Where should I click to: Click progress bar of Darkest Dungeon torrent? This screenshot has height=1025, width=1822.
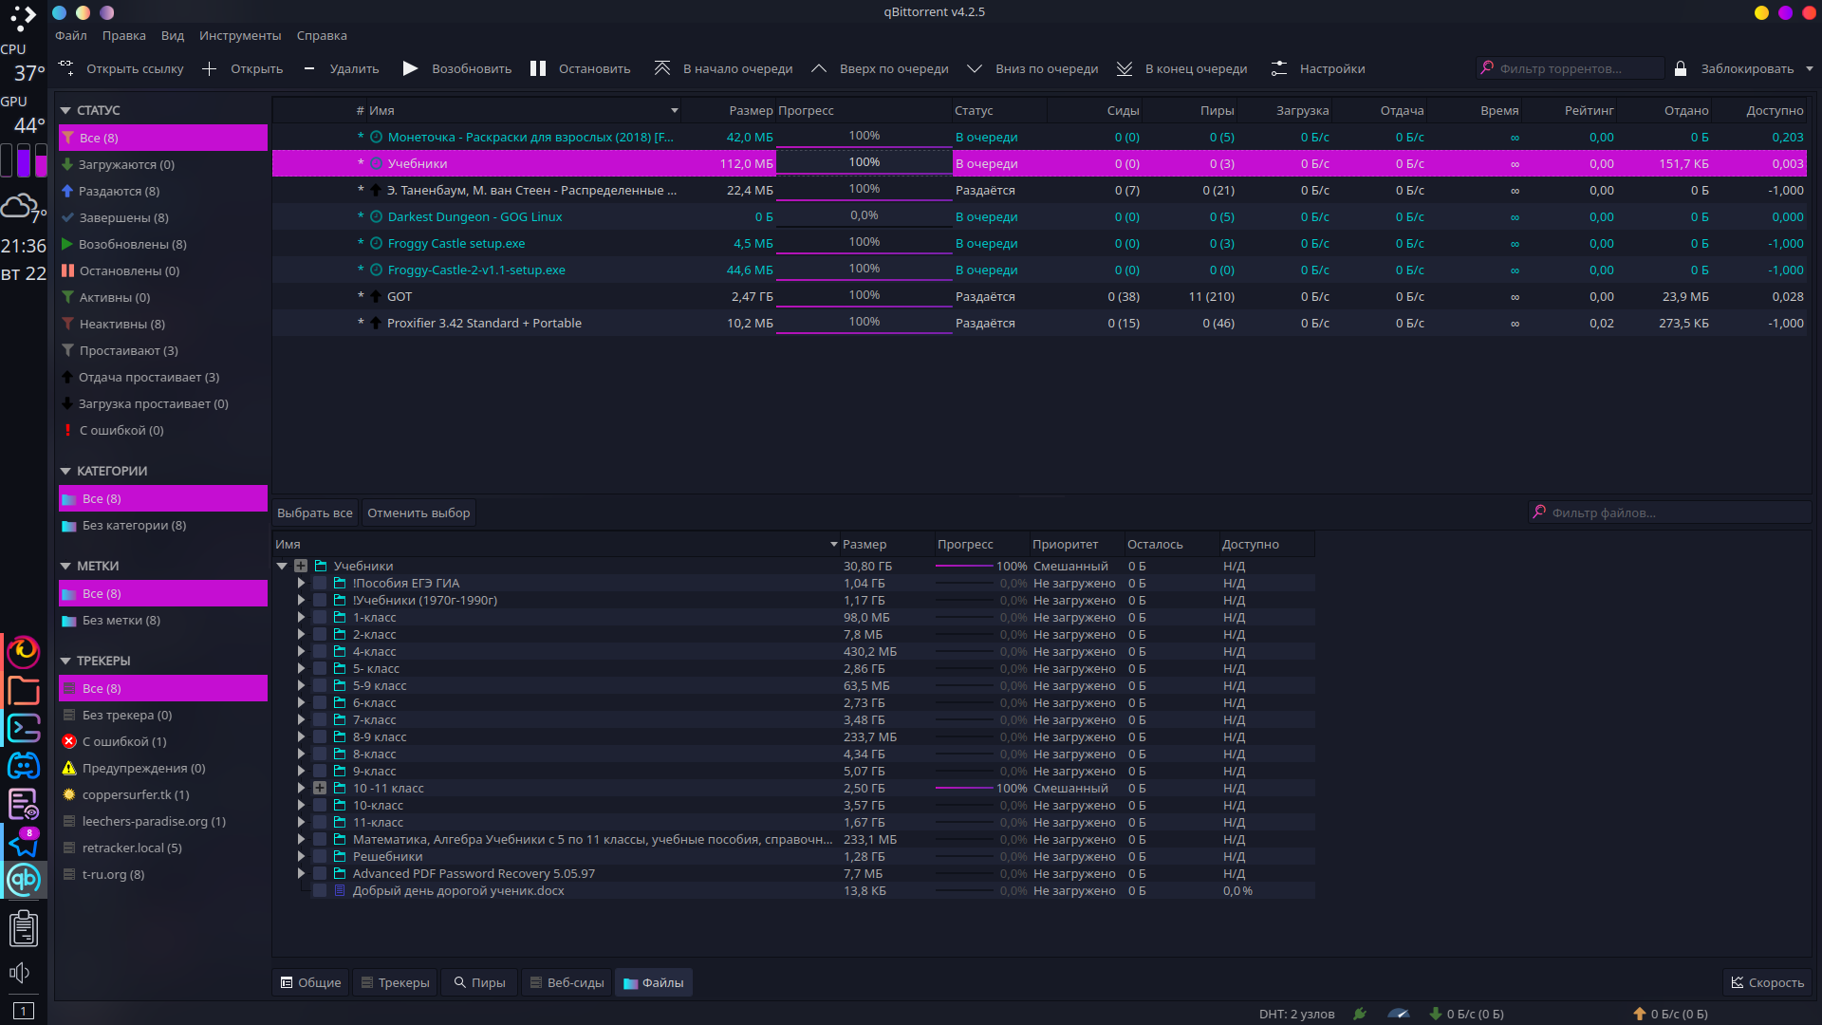pos(864,216)
